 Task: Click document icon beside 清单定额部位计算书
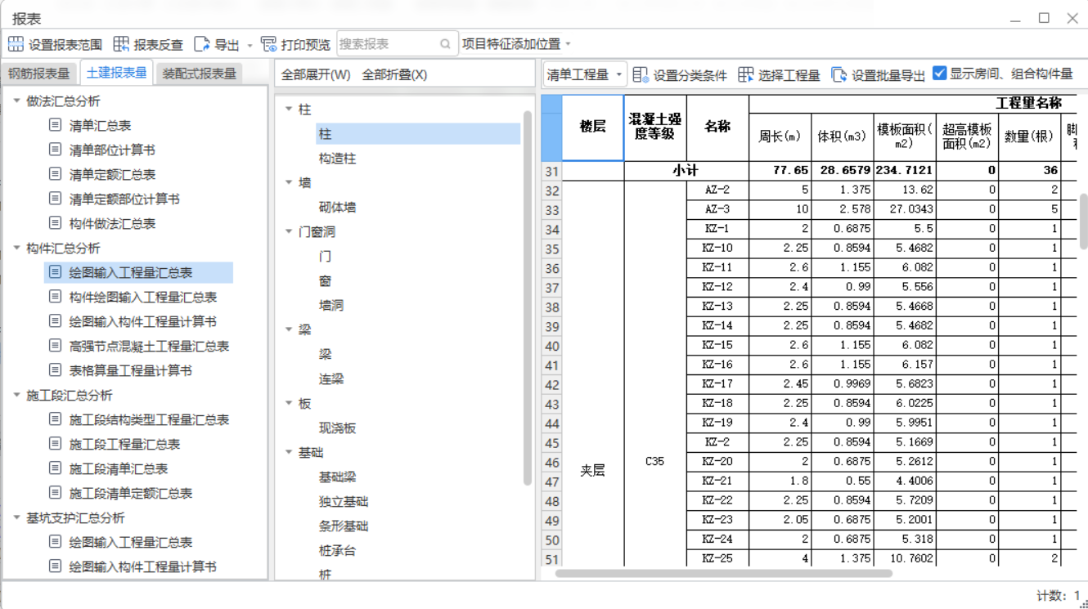[x=55, y=199]
